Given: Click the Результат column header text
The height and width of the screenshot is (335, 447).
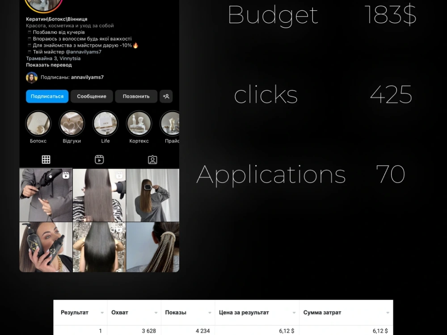Looking at the screenshot, I should [x=74, y=313].
